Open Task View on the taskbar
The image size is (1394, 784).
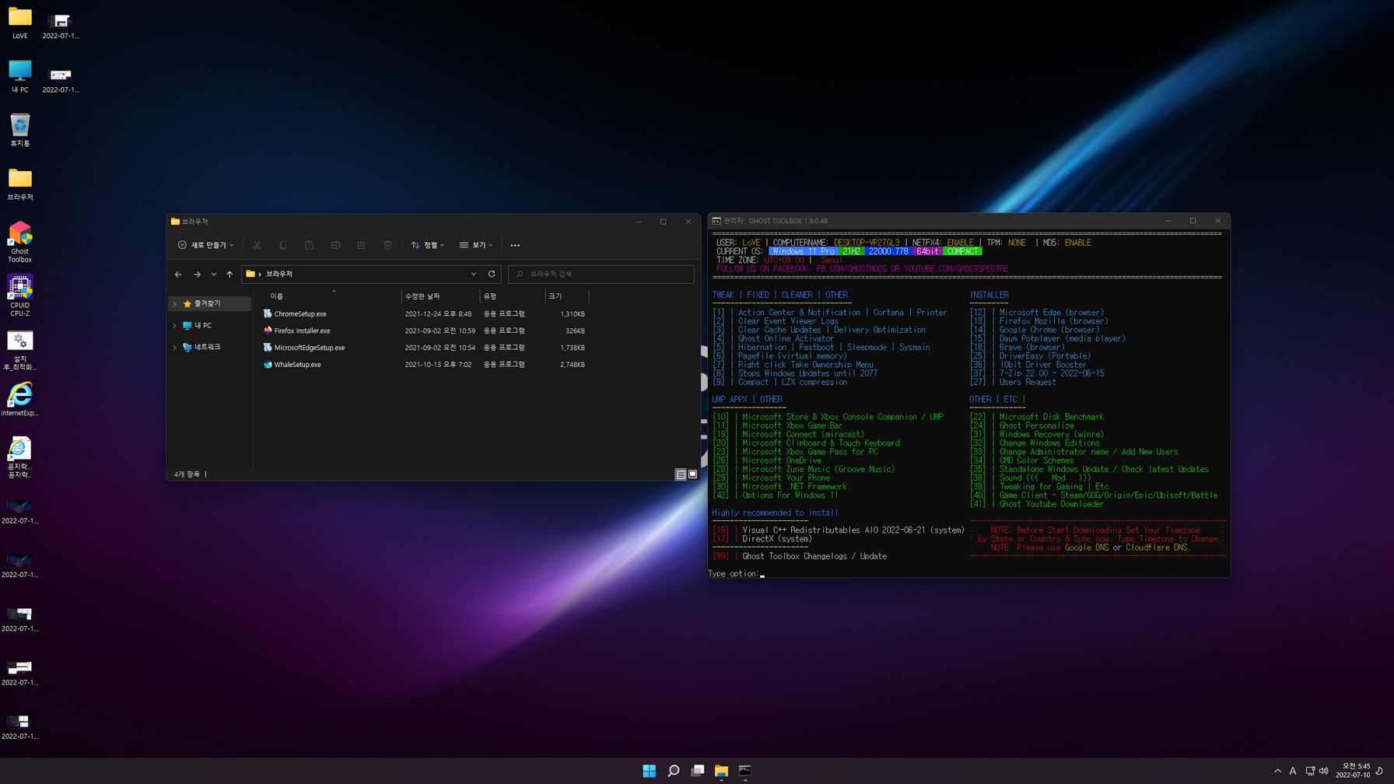pyautogui.click(x=698, y=771)
